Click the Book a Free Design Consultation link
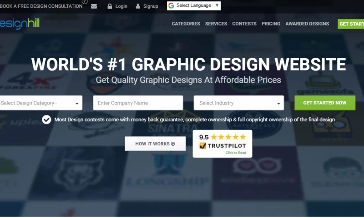The height and width of the screenshot is (218, 364). (41, 6)
